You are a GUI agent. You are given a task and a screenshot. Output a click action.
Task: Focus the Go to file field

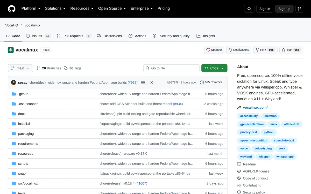coord(171,68)
